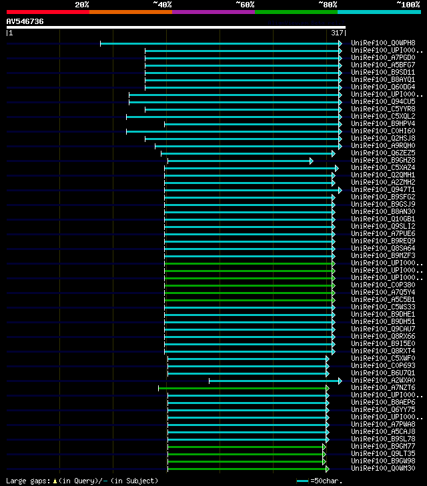427x486 pixels.
Task: Select the UniRef100_Q0WM30 label
Action: pyautogui.click(x=383, y=468)
